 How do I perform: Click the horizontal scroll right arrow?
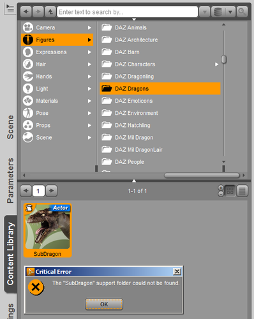coord(244,175)
